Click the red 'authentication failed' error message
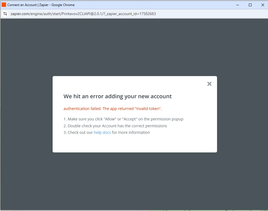The width and height of the screenshot is (268, 211). (113, 109)
